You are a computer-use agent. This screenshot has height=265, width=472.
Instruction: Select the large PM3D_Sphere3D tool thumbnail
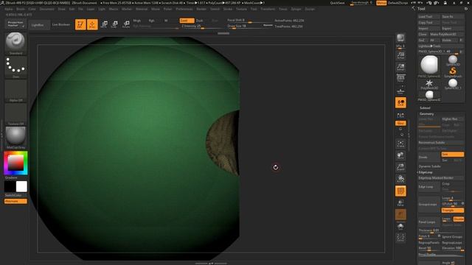click(x=429, y=67)
